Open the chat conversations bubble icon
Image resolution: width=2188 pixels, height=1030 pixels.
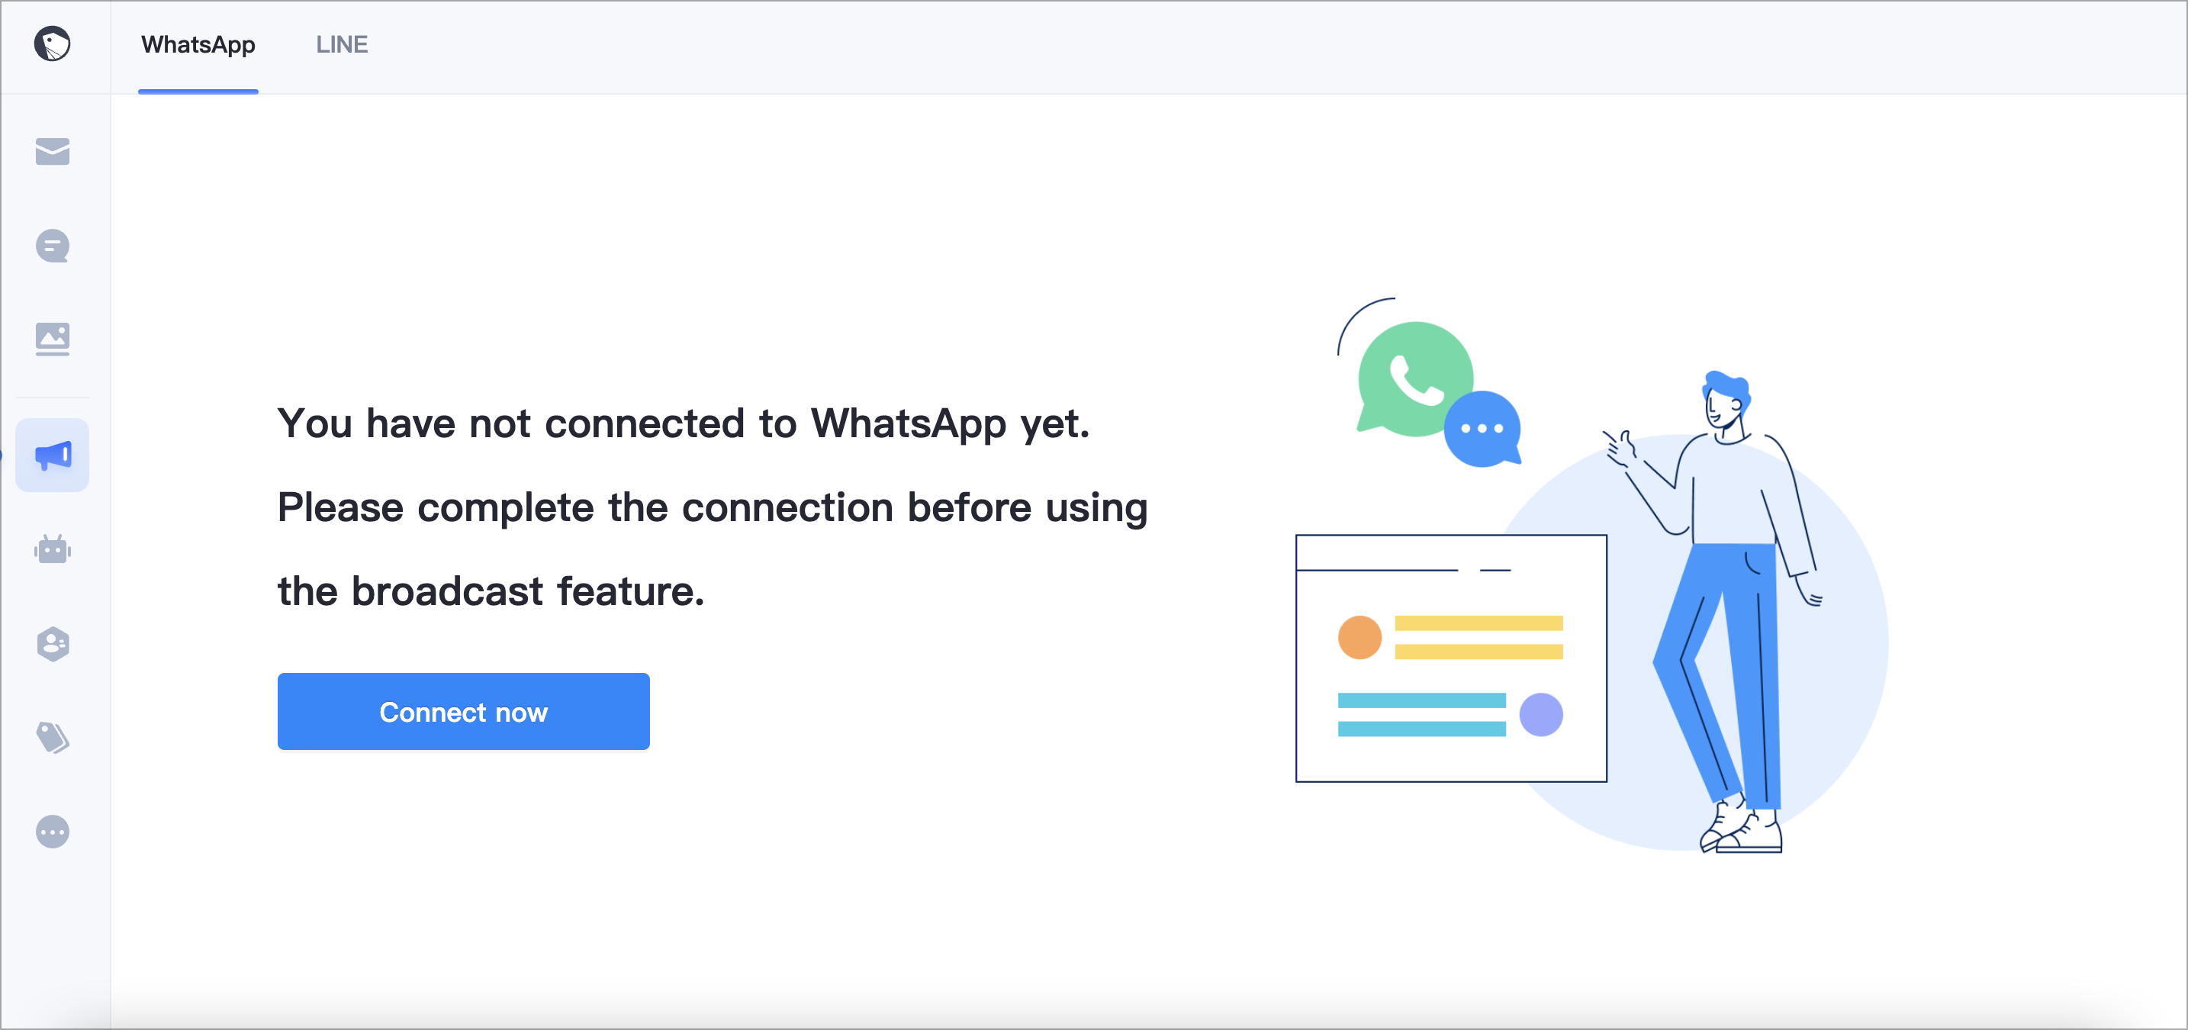pyautogui.click(x=53, y=246)
